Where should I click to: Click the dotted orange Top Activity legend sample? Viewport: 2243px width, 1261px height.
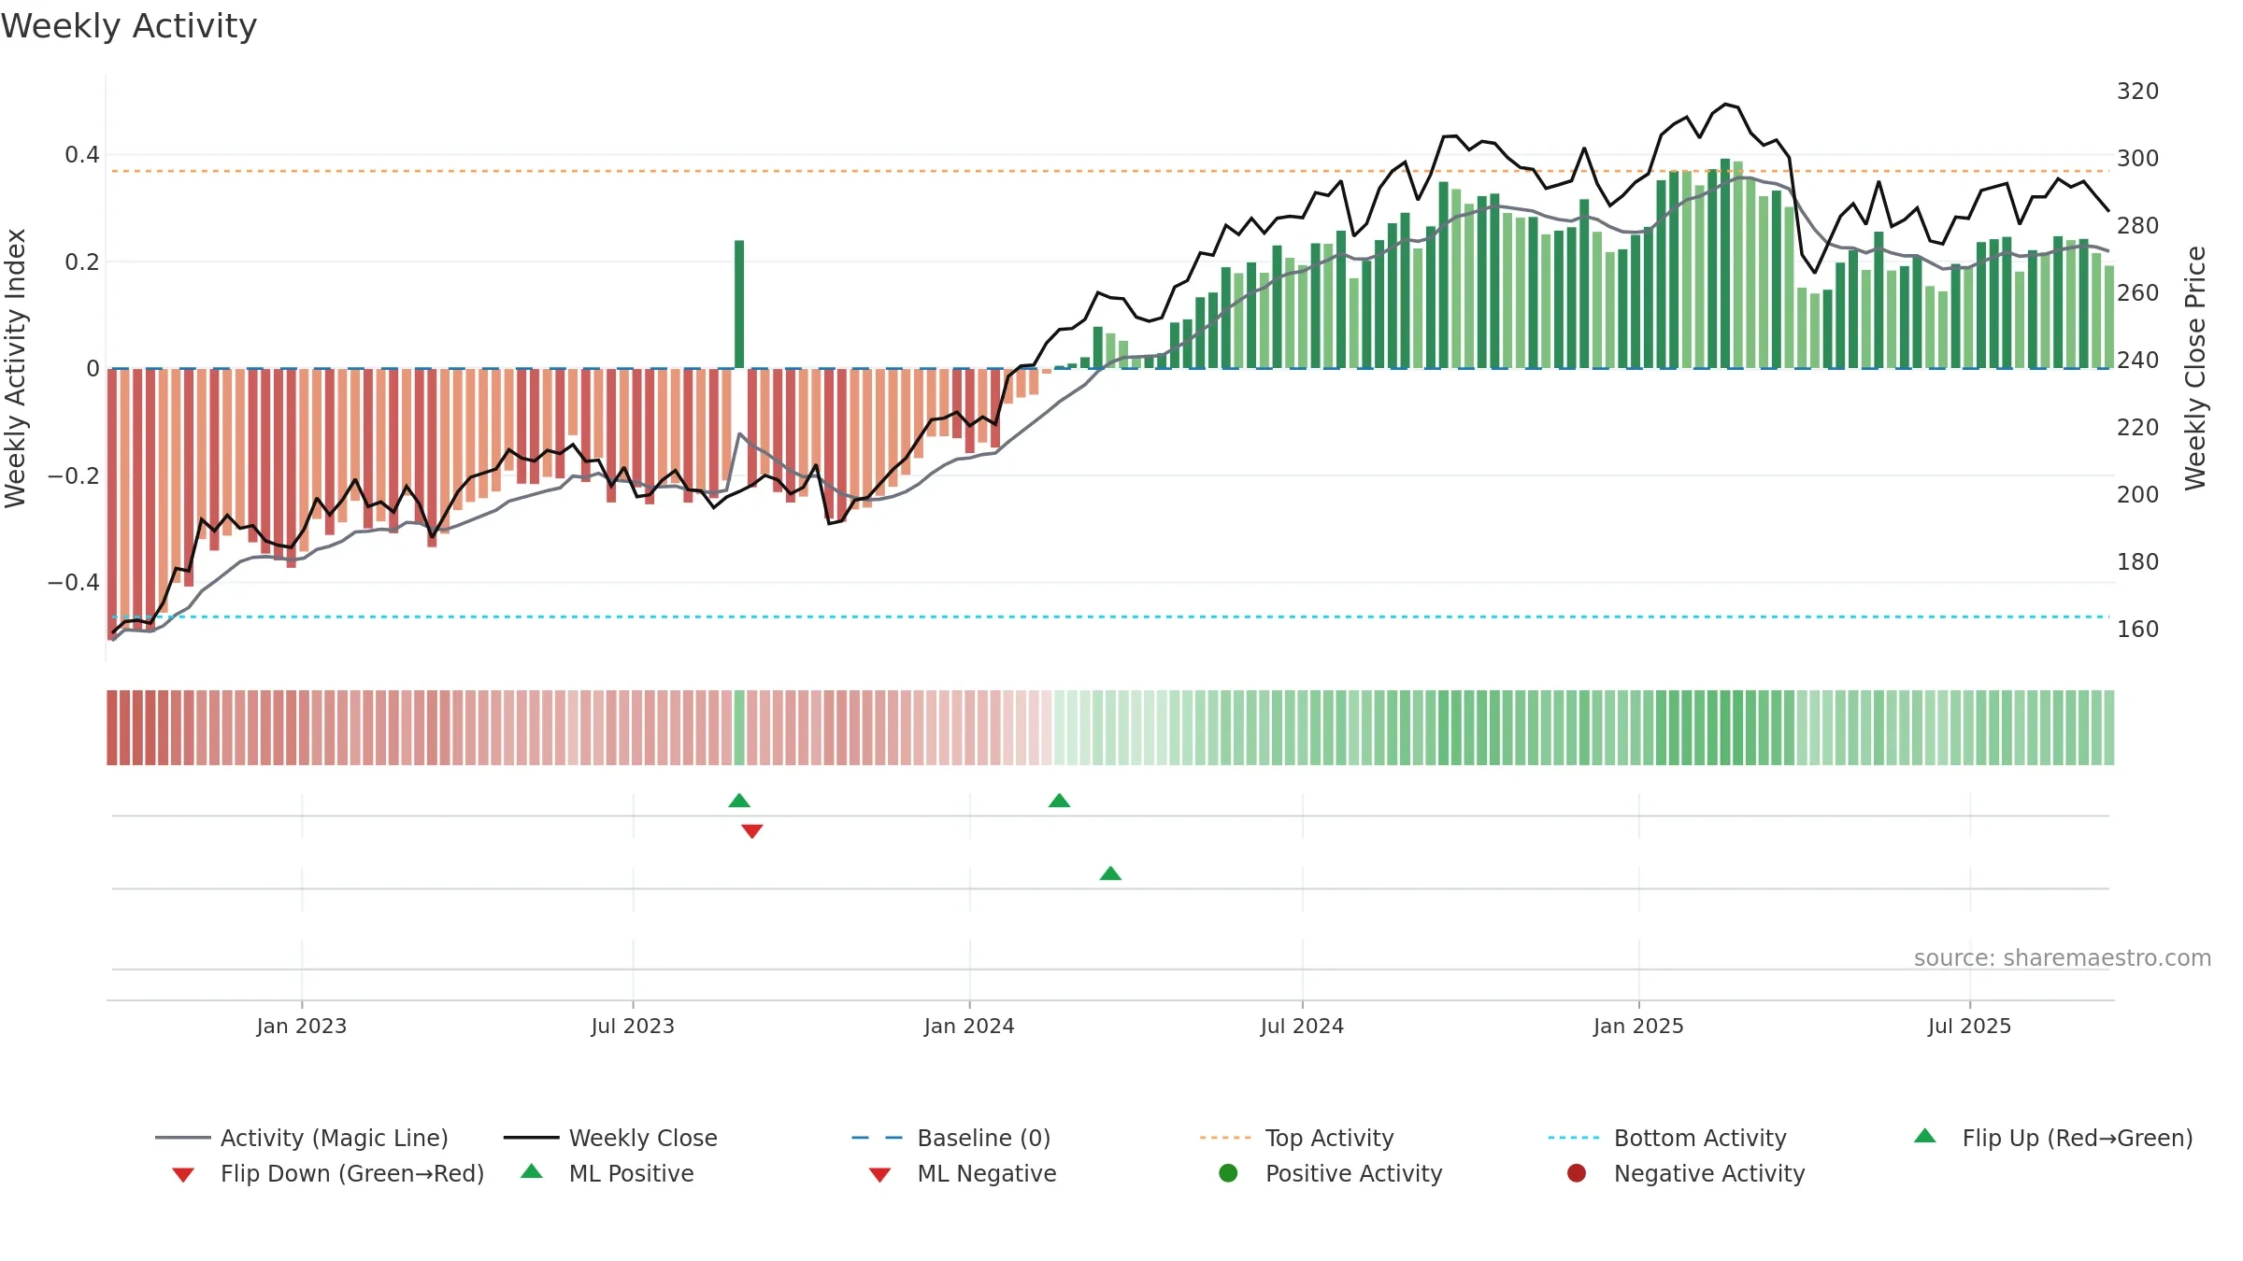point(1226,1138)
